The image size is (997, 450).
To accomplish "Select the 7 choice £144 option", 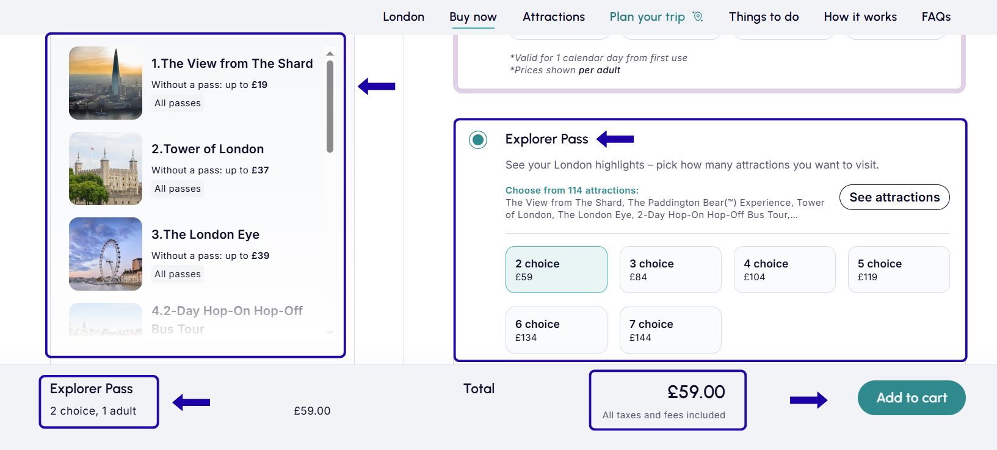I will coord(670,330).
